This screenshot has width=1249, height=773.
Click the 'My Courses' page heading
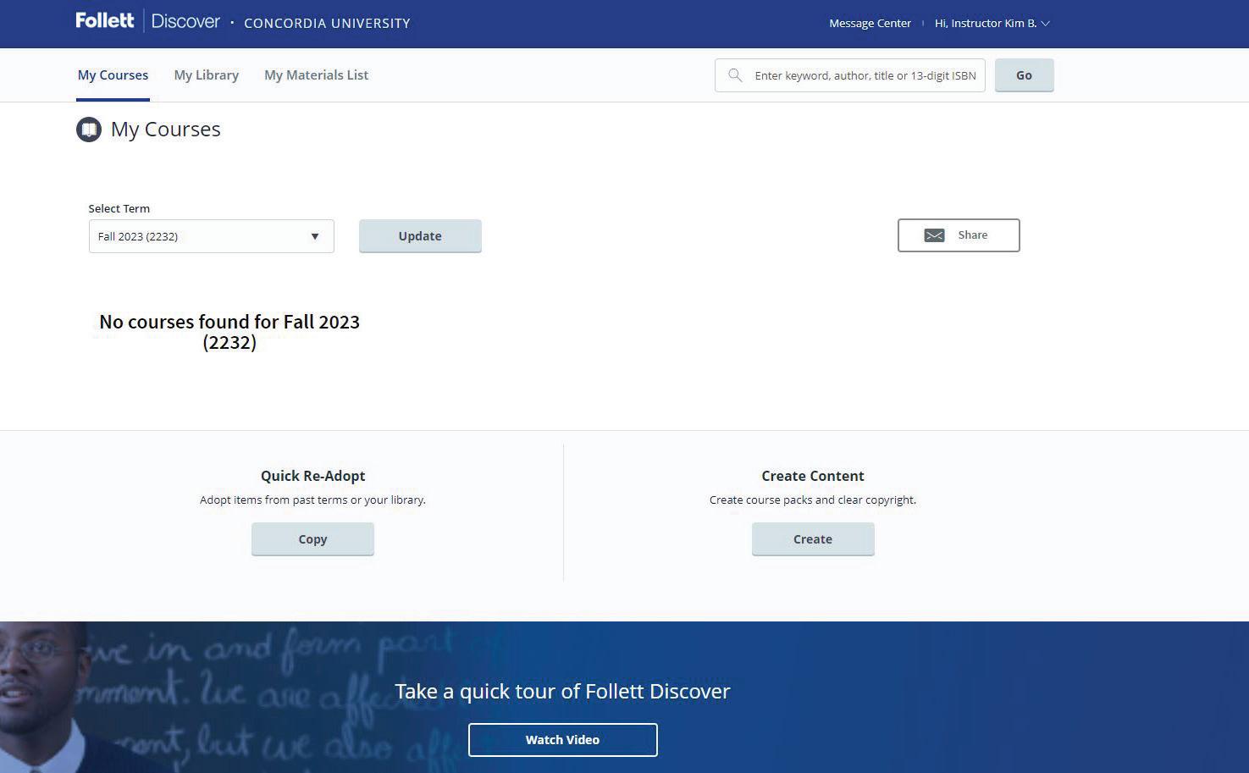pyautogui.click(x=166, y=130)
